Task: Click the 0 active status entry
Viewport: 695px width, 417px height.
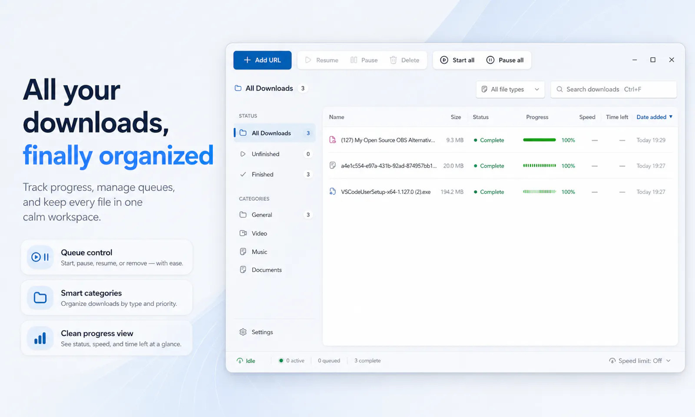Action: point(291,361)
